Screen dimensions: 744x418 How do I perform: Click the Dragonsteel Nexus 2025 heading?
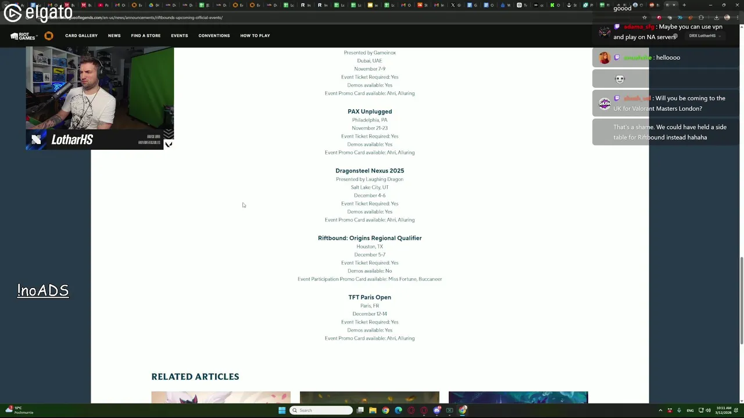pyautogui.click(x=370, y=171)
